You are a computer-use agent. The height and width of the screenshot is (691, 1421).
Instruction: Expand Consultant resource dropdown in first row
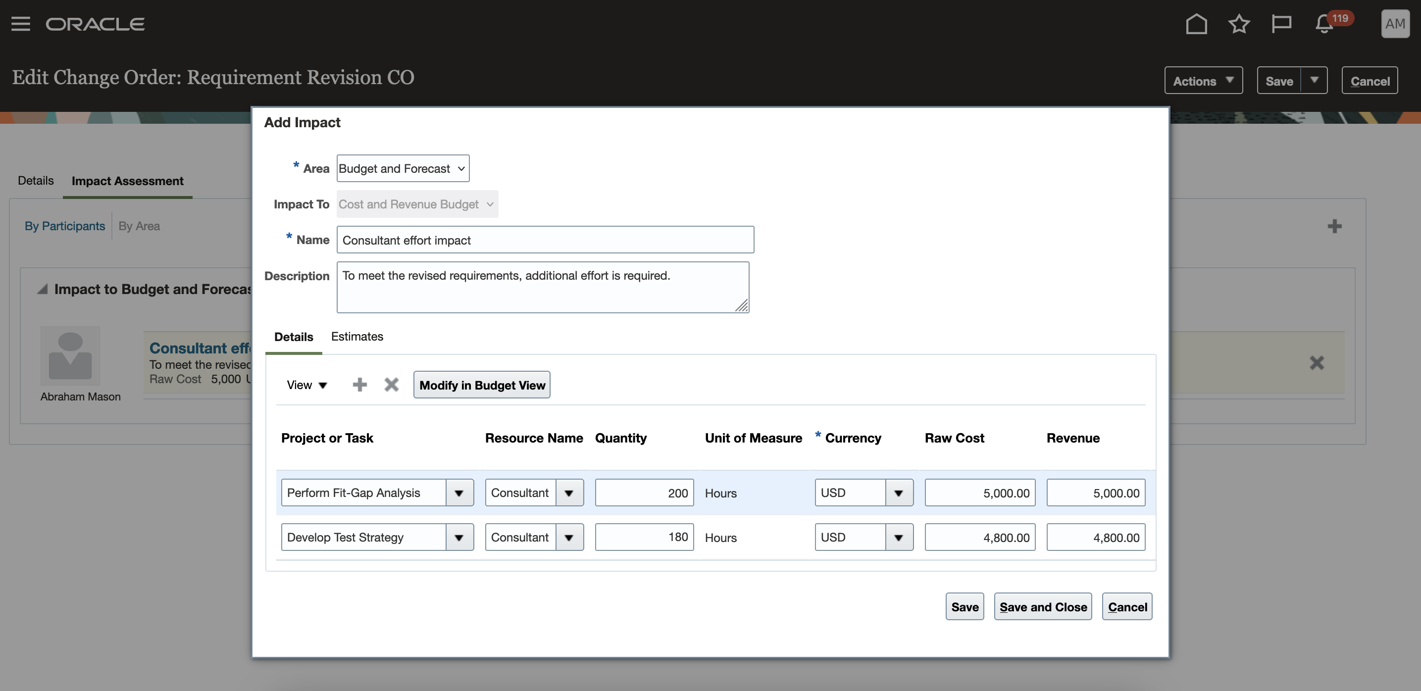569,493
